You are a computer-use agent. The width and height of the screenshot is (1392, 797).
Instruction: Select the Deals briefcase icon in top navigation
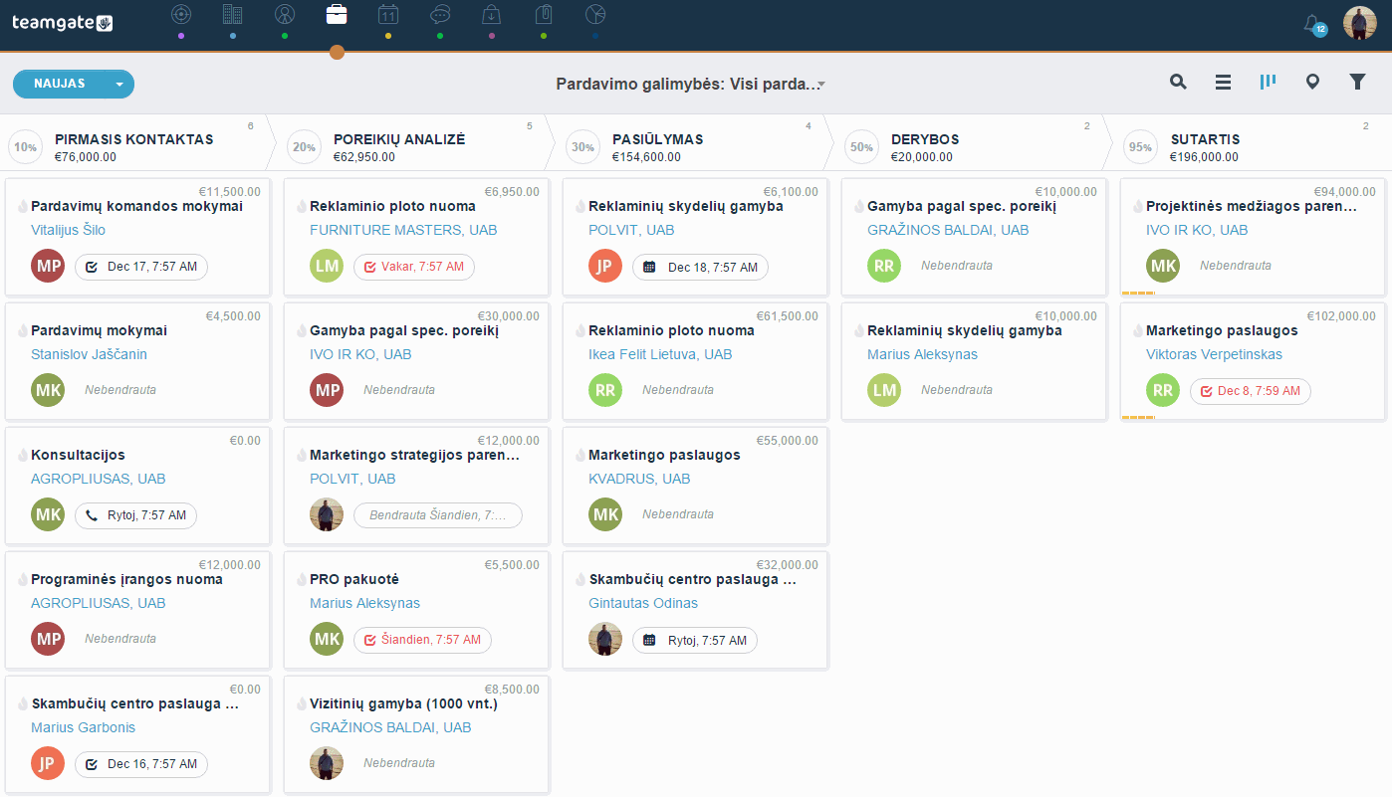337,14
